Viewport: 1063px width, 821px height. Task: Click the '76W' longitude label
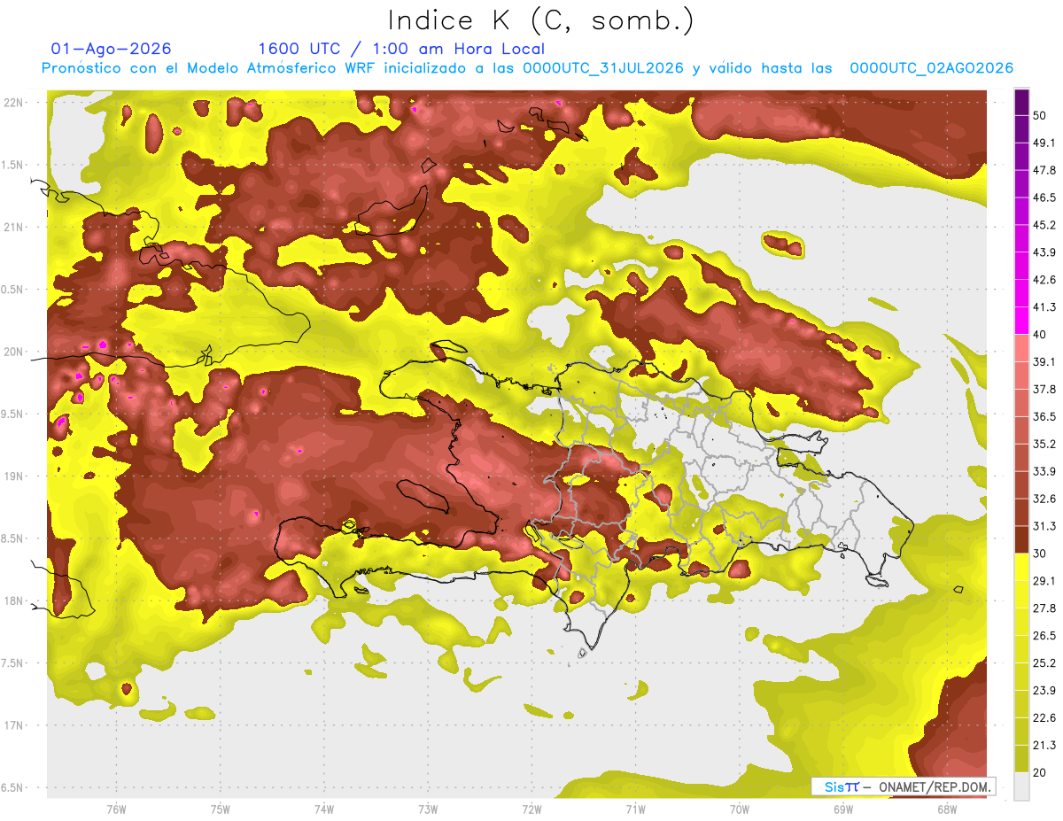116,809
